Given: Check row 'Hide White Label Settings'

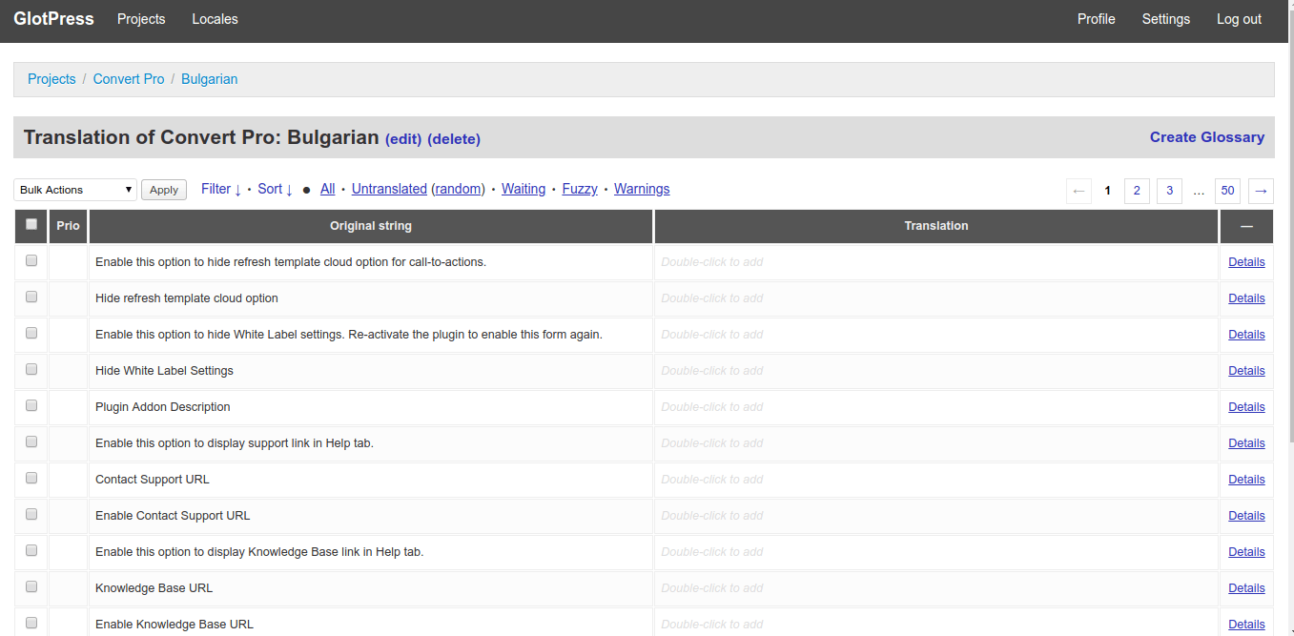Looking at the screenshot, I should click(31, 369).
